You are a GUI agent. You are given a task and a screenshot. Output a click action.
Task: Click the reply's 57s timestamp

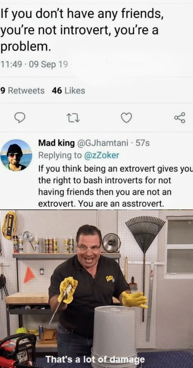click(x=142, y=143)
